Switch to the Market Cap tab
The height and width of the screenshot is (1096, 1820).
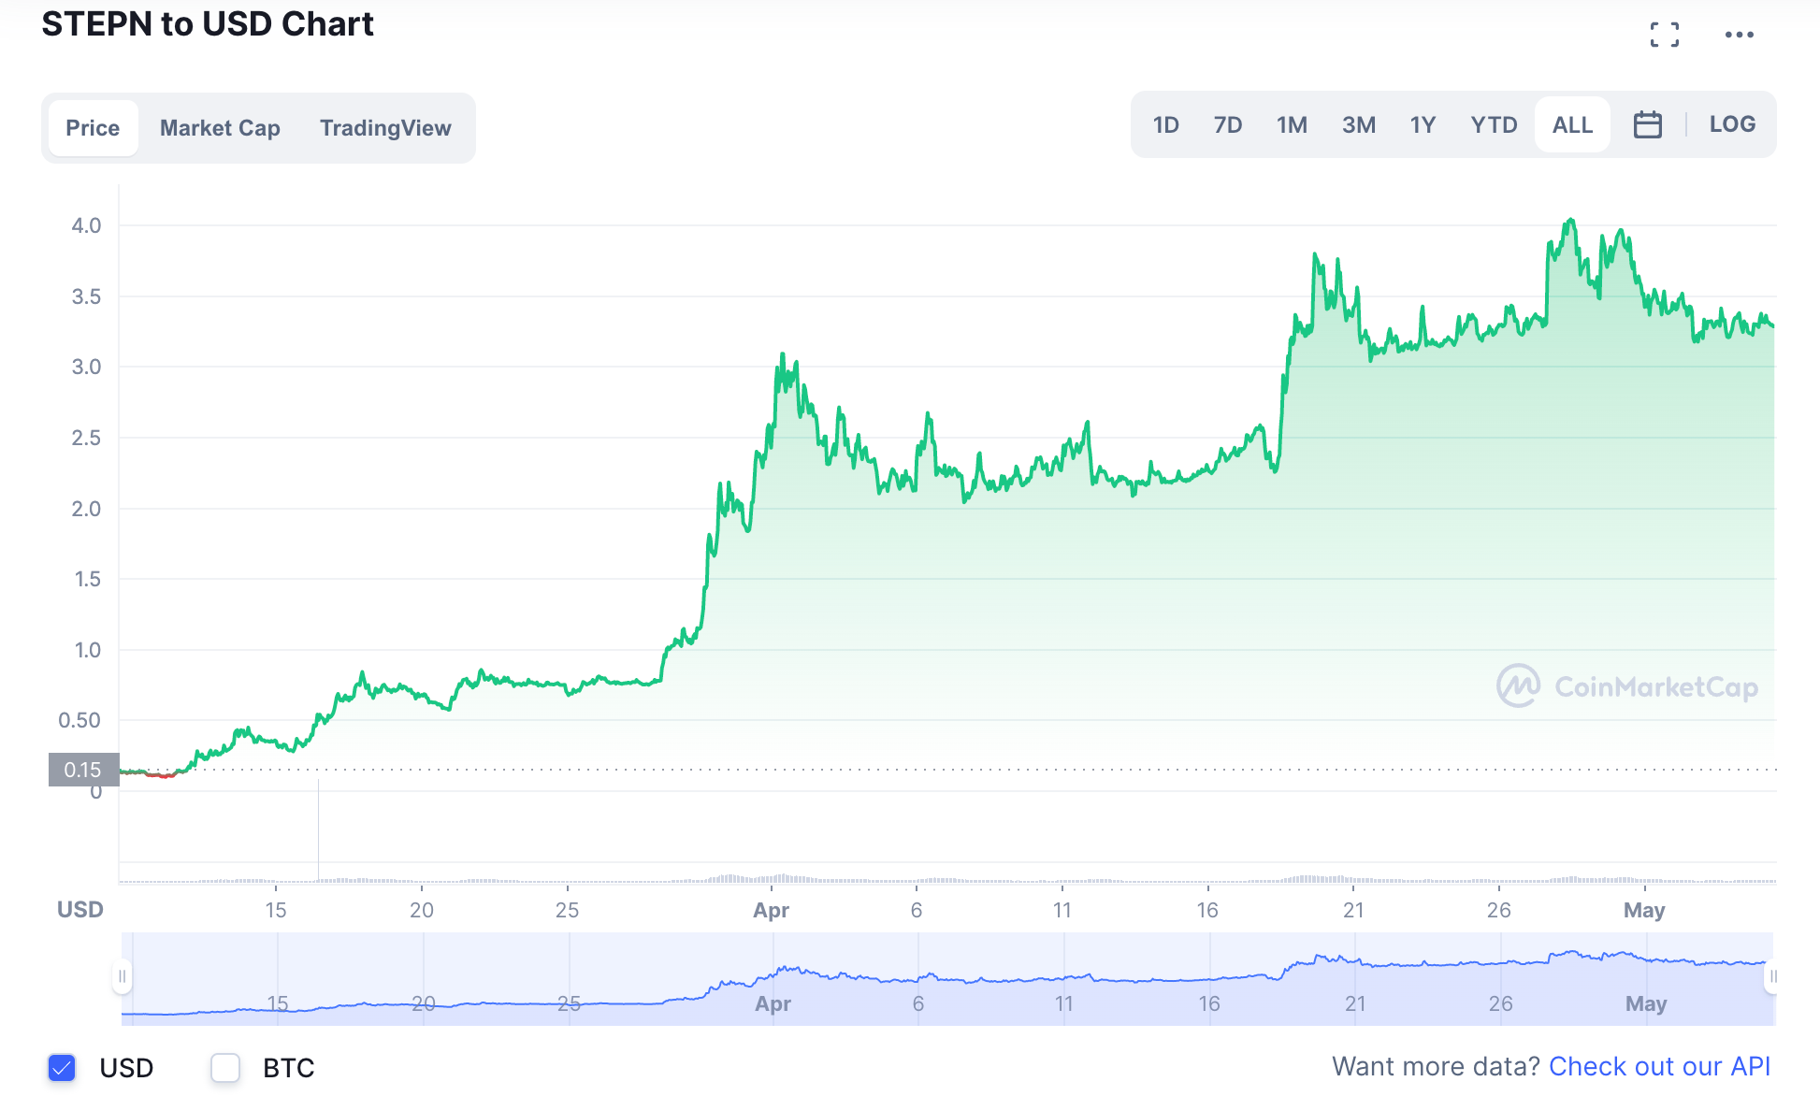[x=220, y=128]
